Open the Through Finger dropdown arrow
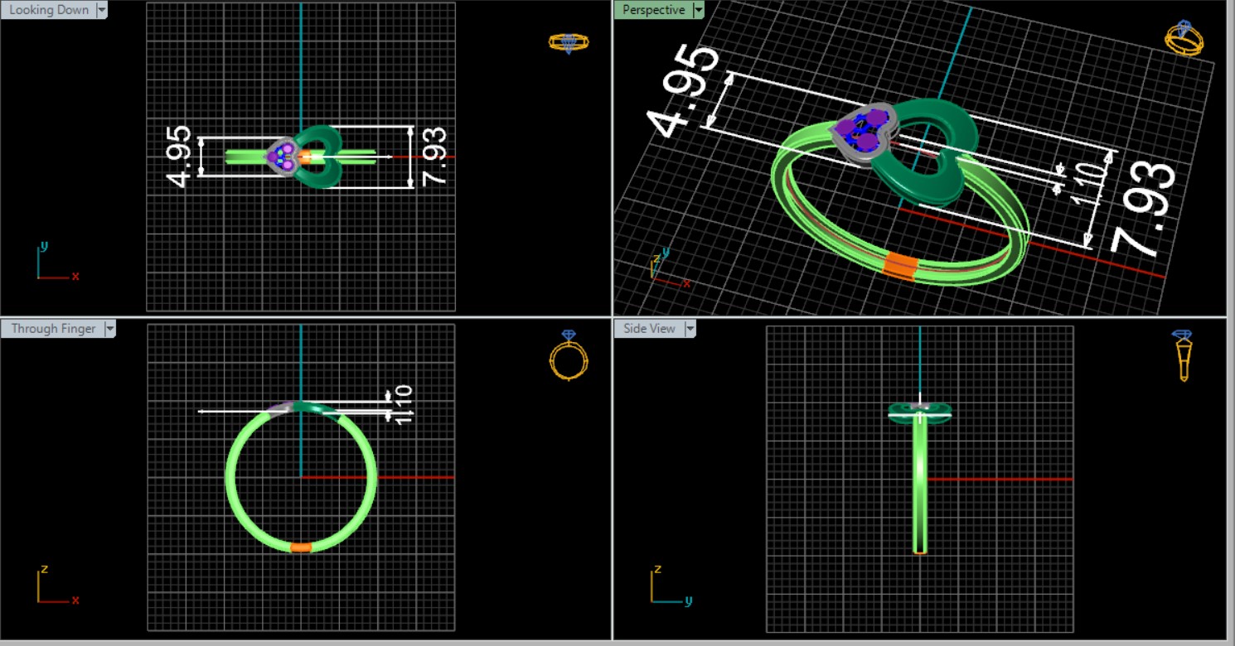1235x646 pixels. [109, 329]
